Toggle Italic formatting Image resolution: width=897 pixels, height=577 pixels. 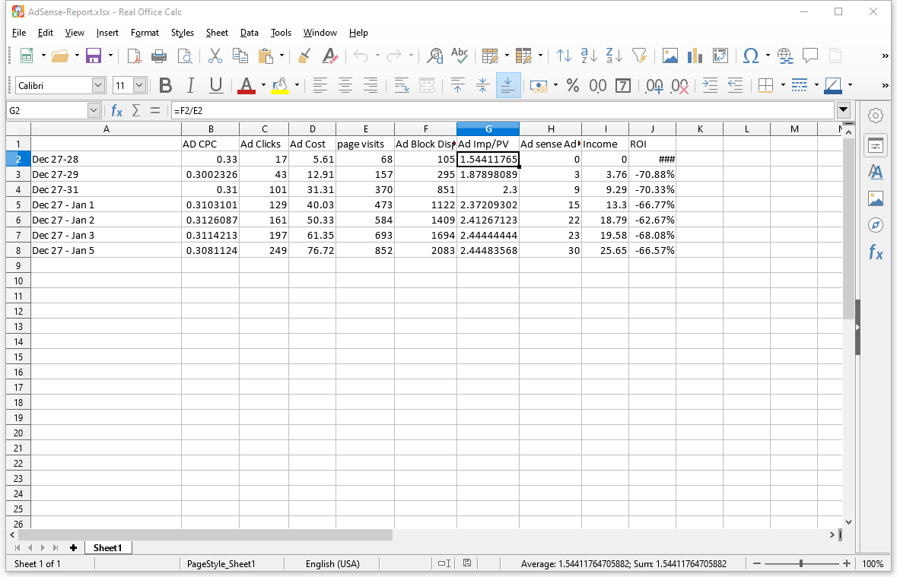pos(190,86)
